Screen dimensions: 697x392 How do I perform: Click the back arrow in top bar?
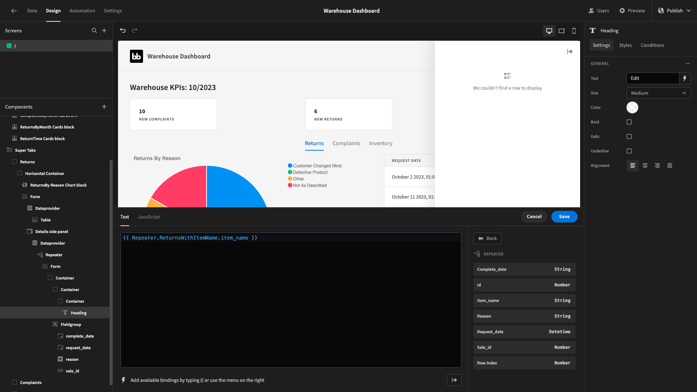click(x=14, y=11)
